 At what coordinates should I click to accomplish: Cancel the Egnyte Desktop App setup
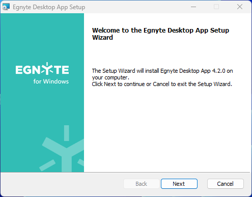pos(226,184)
